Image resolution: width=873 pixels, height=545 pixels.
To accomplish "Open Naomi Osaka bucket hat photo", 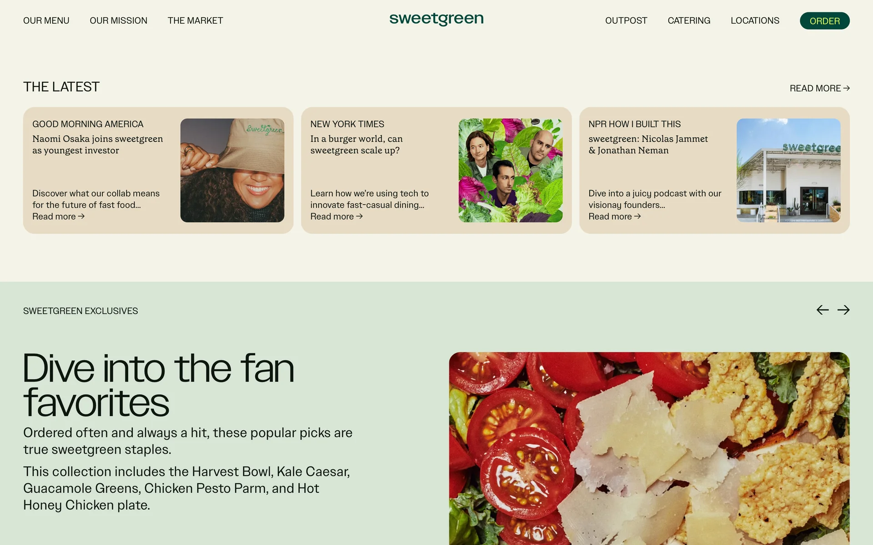I will click(x=232, y=170).
